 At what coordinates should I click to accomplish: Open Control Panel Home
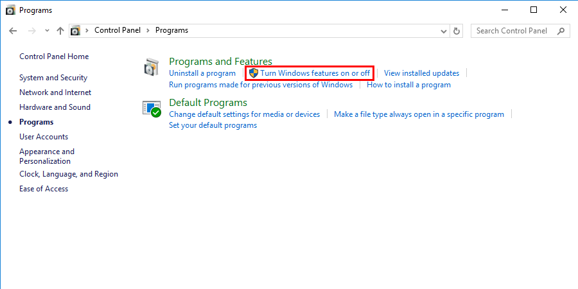[x=54, y=57]
